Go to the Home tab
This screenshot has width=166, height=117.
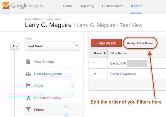67,6
